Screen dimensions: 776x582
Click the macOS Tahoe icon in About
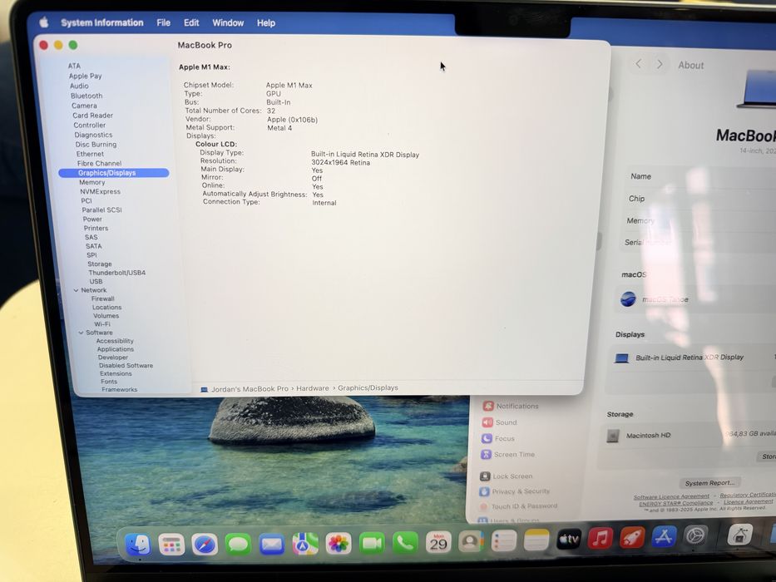pyautogui.click(x=628, y=299)
